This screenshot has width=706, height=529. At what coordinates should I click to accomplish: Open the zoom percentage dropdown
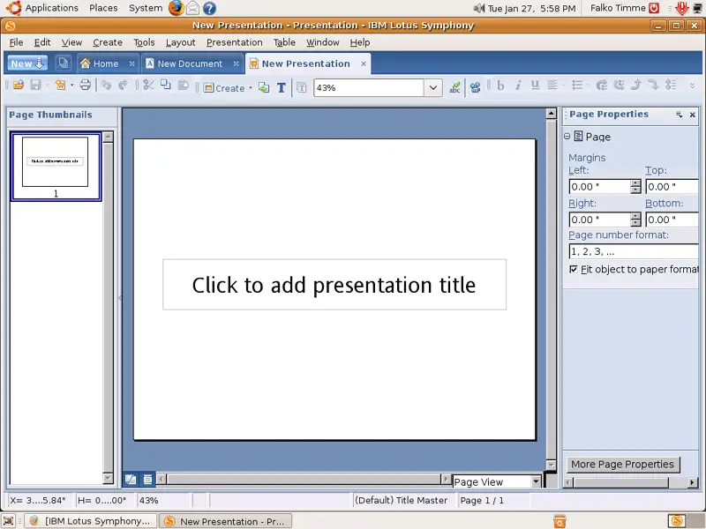point(432,87)
